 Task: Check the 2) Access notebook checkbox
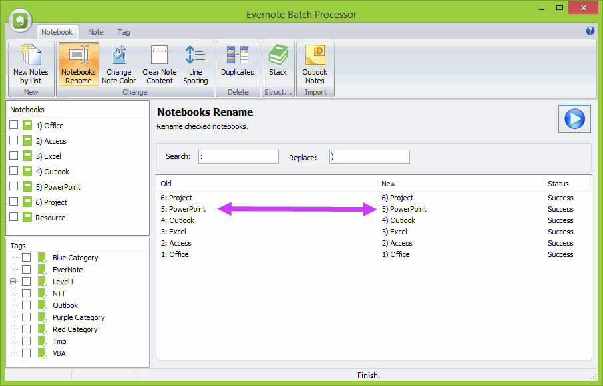pos(14,140)
